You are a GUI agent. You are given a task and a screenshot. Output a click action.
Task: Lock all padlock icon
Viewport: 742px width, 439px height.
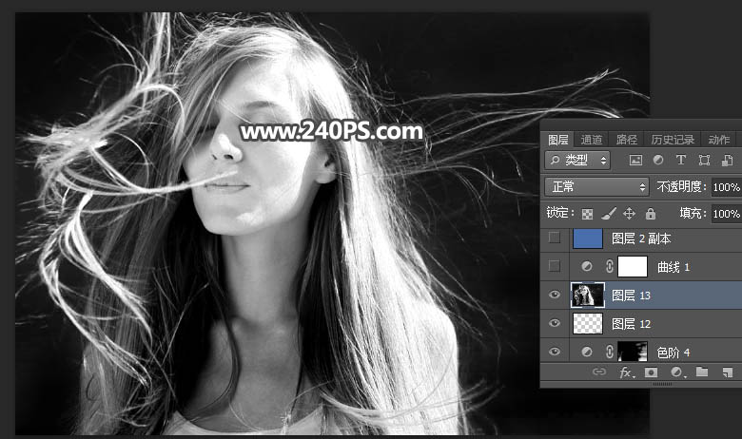[651, 214]
